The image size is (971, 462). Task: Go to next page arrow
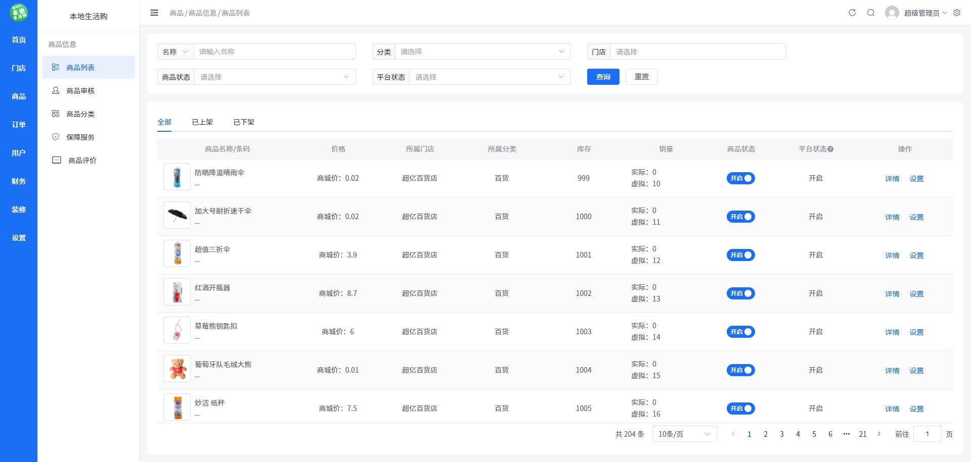(x=879, y=434)
